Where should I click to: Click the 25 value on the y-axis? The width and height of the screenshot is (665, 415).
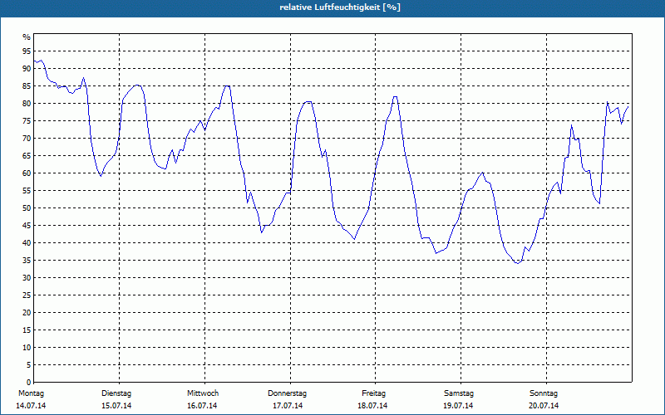27,295
